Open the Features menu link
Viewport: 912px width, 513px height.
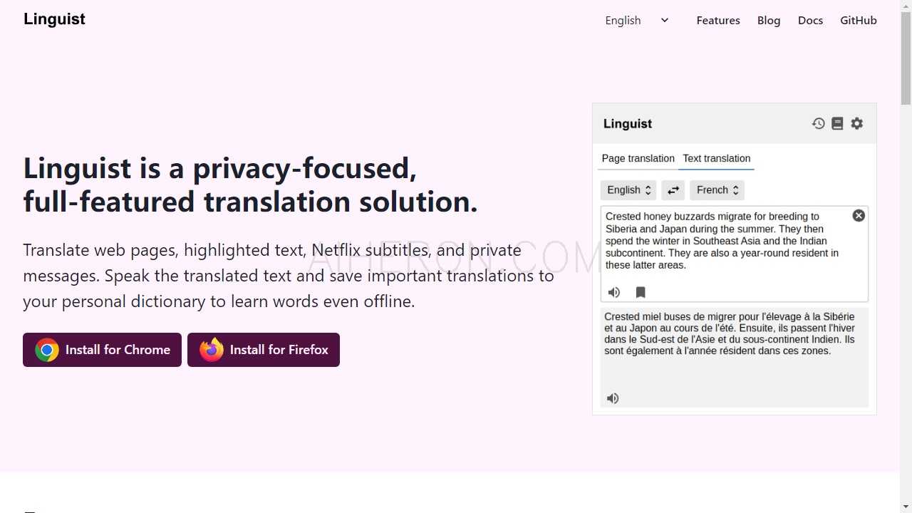click(718, 21)
